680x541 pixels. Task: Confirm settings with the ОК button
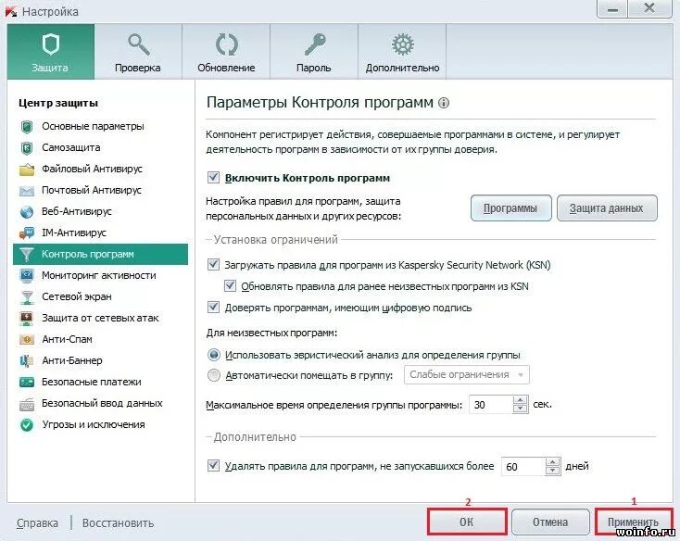pyautogui.click(x=467, y=522)
